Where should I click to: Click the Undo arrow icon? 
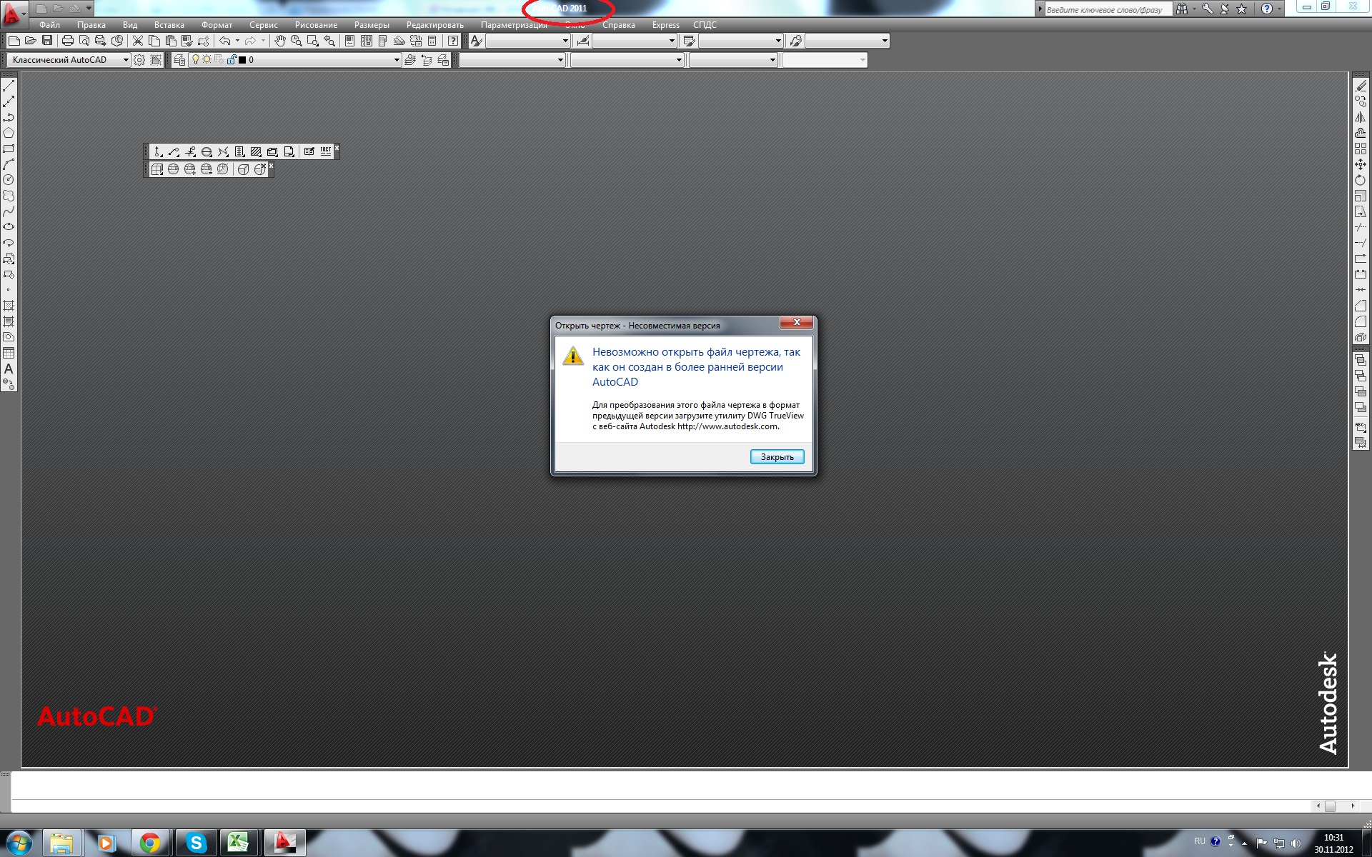[224, 41]
